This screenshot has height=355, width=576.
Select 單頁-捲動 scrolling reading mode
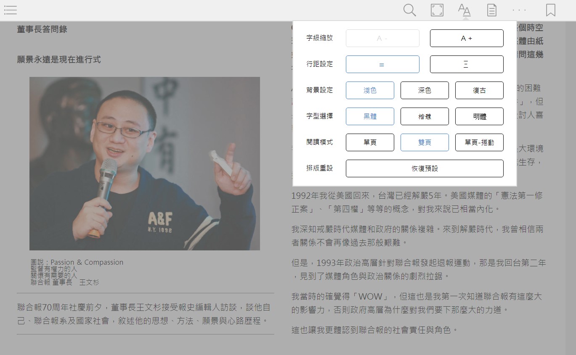pos(479,142)
